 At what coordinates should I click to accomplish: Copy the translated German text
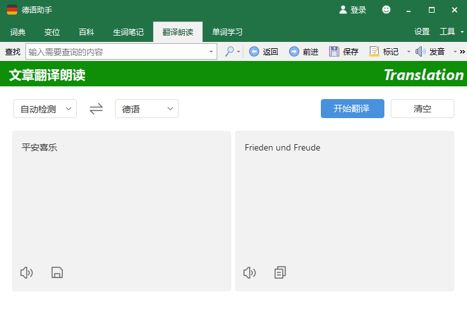280,272
